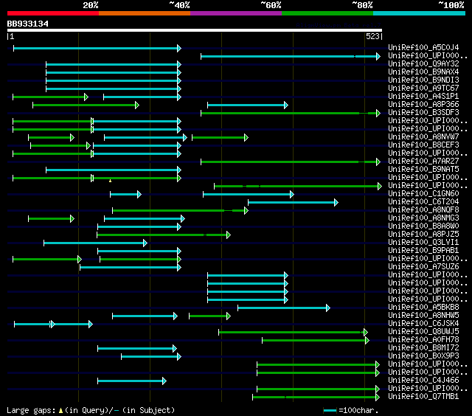Viewport: 472px width, 416px height.
Task: Select the UniRef100_A0FH78 label
Action: point(423,339)
